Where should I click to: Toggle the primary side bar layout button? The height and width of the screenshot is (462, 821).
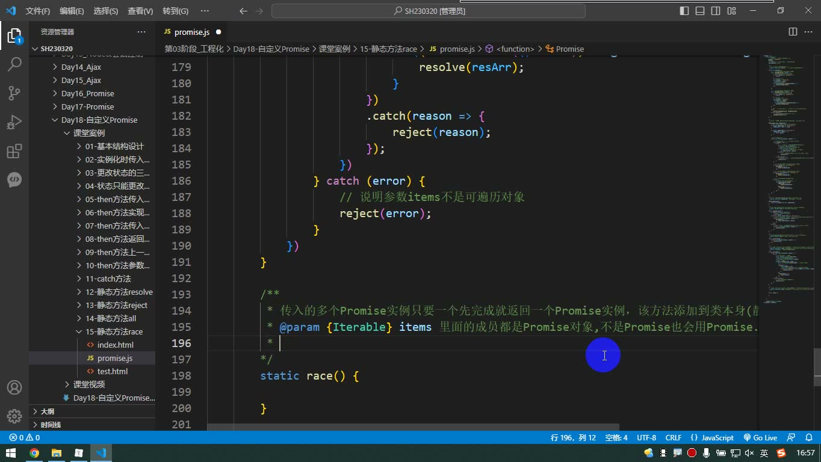(684, 11)
